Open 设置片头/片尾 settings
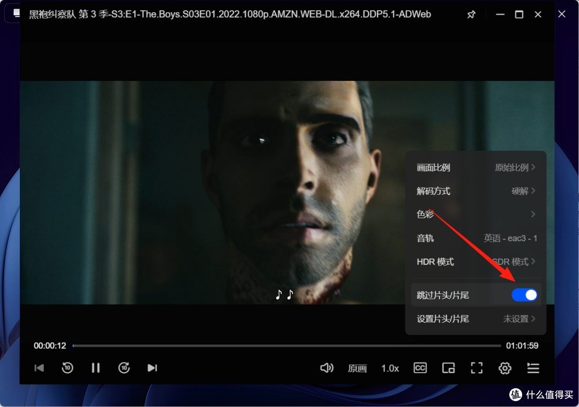Image resolution: width=579 pixels, height=407 pixels. (476, 319)
